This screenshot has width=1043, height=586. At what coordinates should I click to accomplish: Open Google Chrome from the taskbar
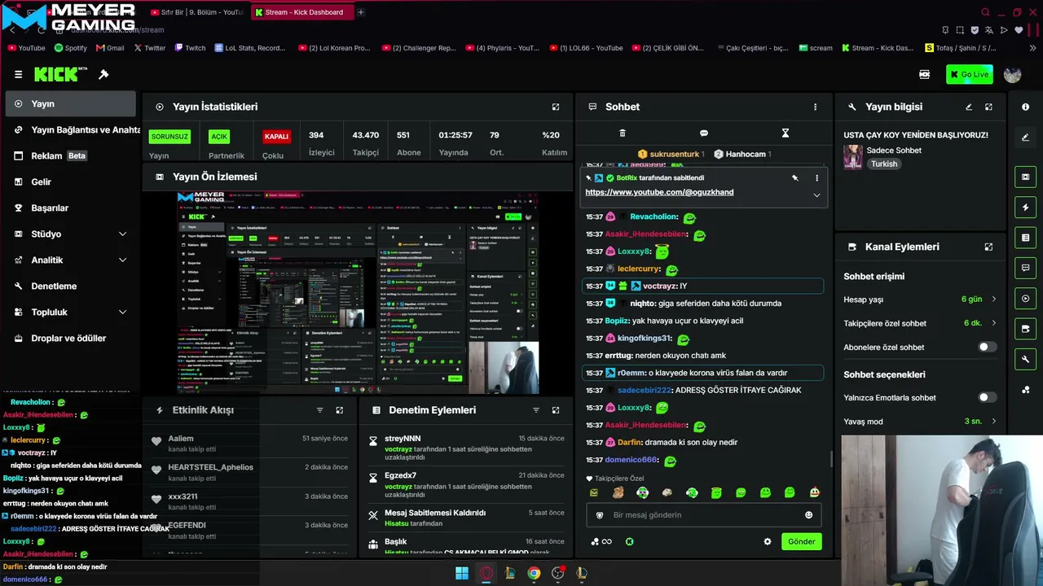(534, 573)
